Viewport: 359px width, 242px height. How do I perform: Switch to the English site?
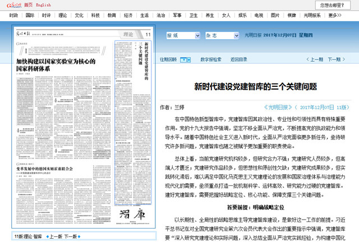(x=43, y=4)
